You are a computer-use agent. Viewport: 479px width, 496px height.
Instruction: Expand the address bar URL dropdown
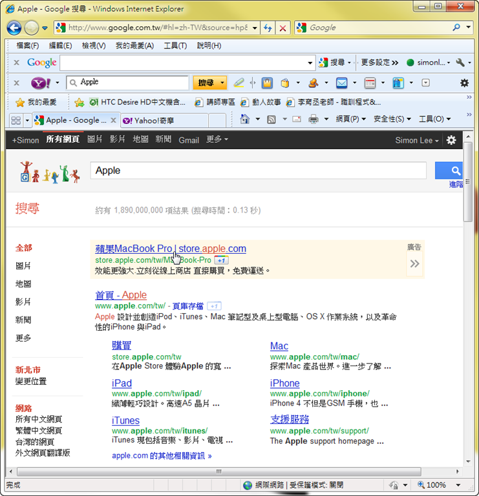(254, 28)
